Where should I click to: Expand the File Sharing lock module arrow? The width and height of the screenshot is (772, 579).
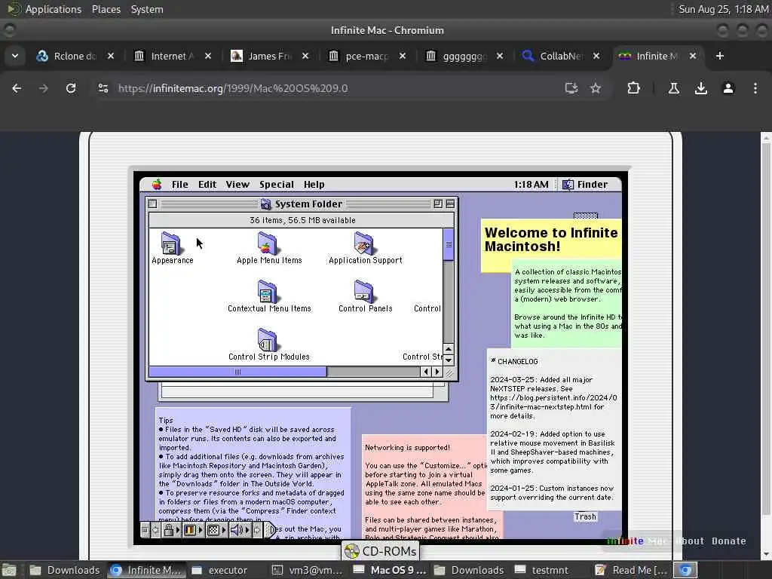pyautogui.click(x=178, y=530)
